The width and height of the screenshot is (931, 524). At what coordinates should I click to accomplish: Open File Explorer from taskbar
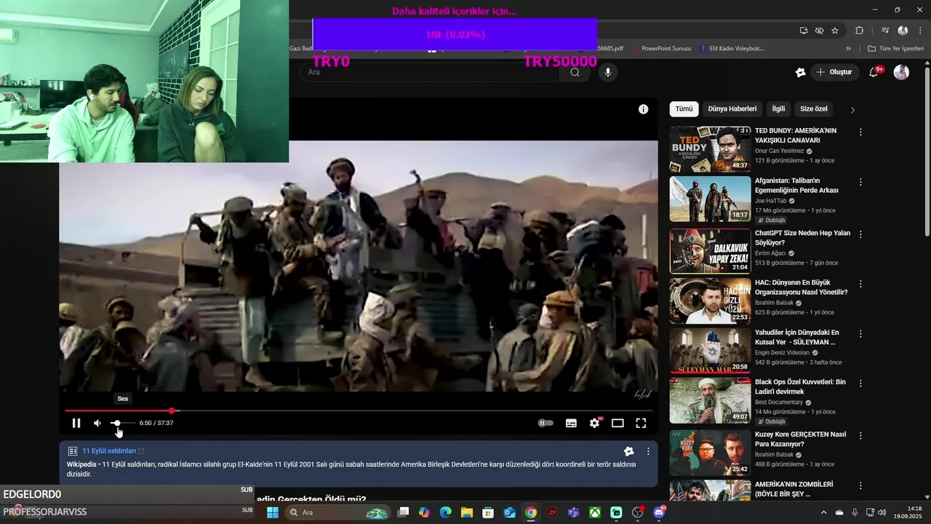coord(466,512)
